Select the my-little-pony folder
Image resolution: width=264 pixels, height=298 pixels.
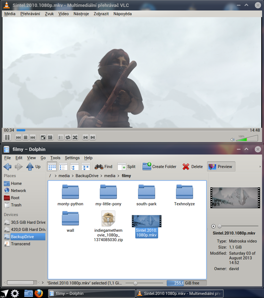click(x=108, y=195)
